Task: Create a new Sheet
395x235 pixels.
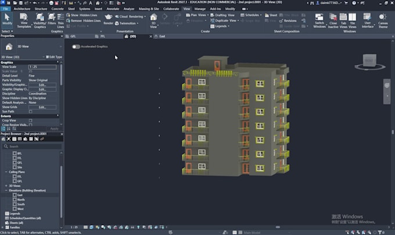Action: [x=271, y=15]
